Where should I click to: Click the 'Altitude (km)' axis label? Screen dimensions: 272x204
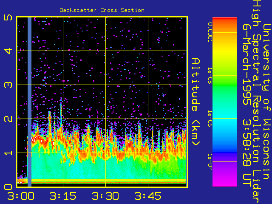coord(196,102)
